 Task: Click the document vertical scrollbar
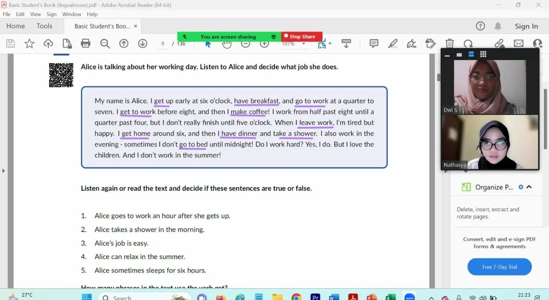coord(438,77)
